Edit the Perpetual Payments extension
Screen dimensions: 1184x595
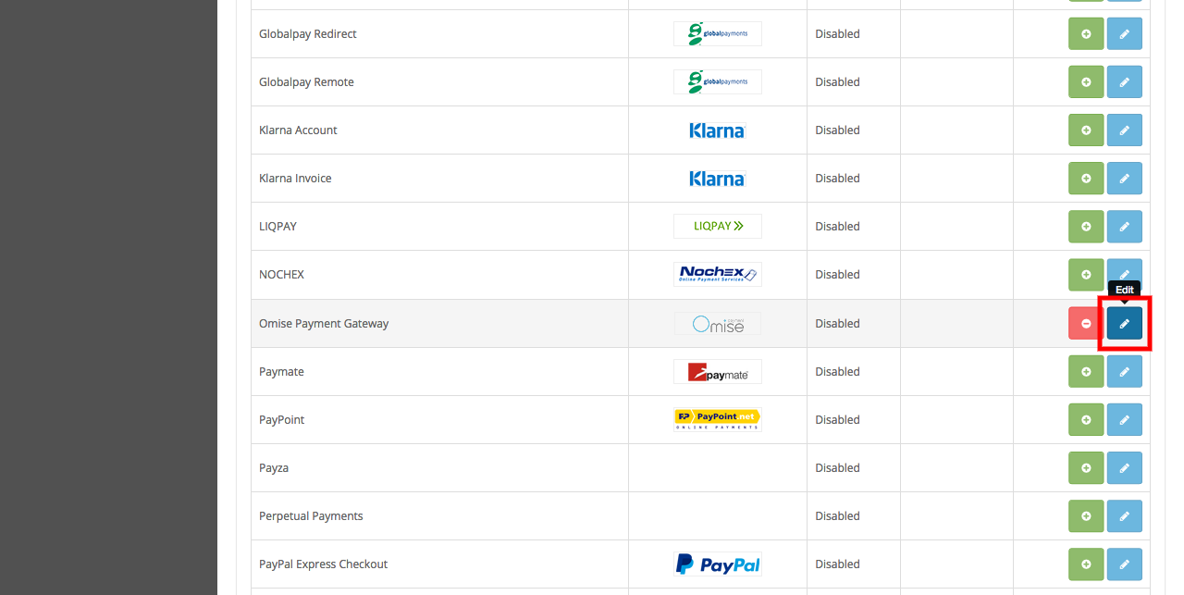1124,516
